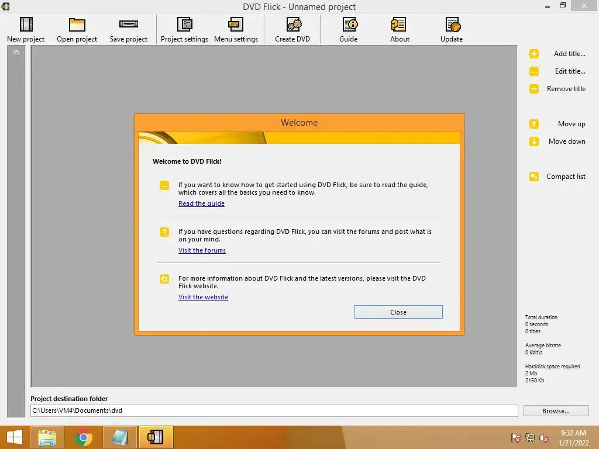Open Menu settings from the toolbar
The image size is (599, 449).
coord(236,30)
